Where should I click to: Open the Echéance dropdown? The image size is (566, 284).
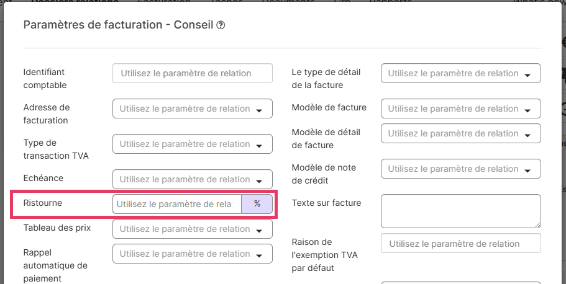tap(193, 179)
